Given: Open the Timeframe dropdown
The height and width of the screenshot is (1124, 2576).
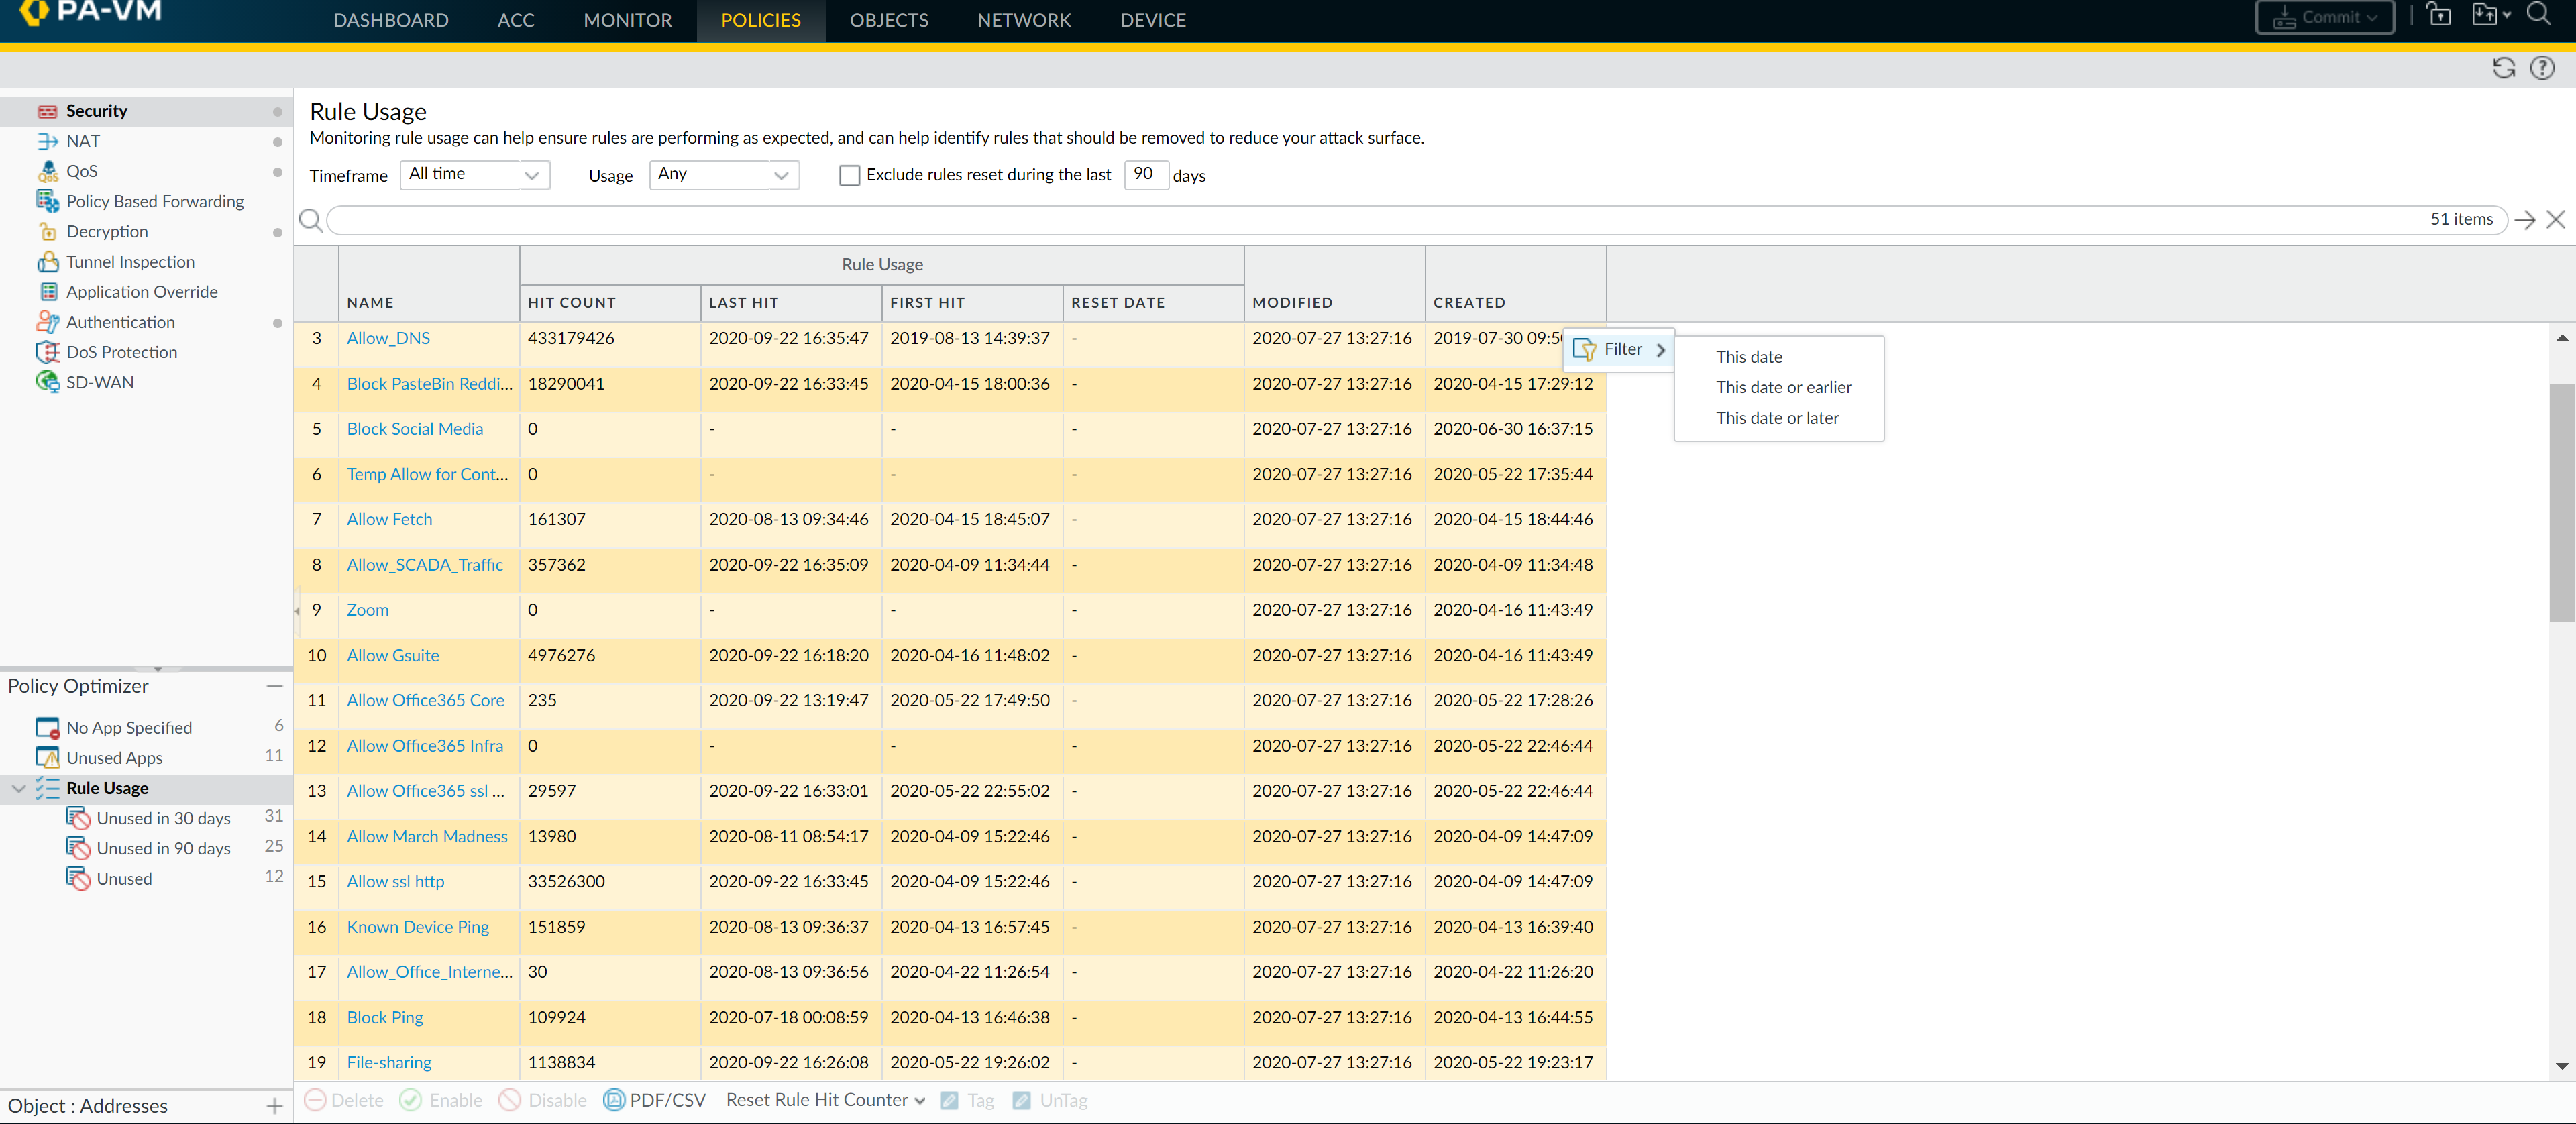Looking at the screenshot, I should [x=474, y=175].
